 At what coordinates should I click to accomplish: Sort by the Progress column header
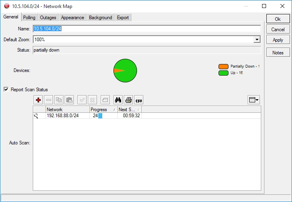click(103, 110)
